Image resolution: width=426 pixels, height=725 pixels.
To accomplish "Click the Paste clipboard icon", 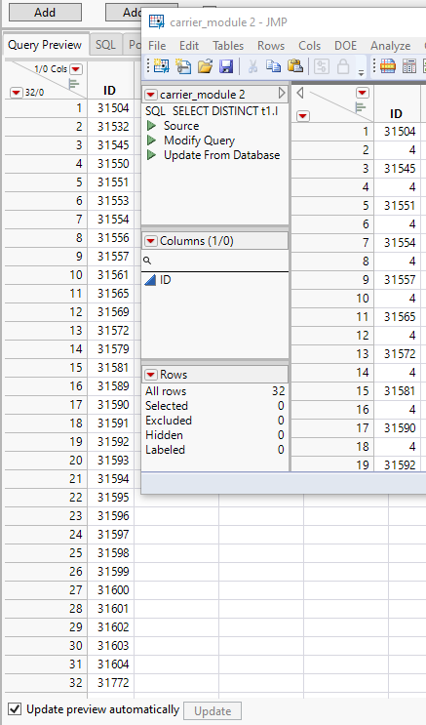I will click(x=295, y=66).
